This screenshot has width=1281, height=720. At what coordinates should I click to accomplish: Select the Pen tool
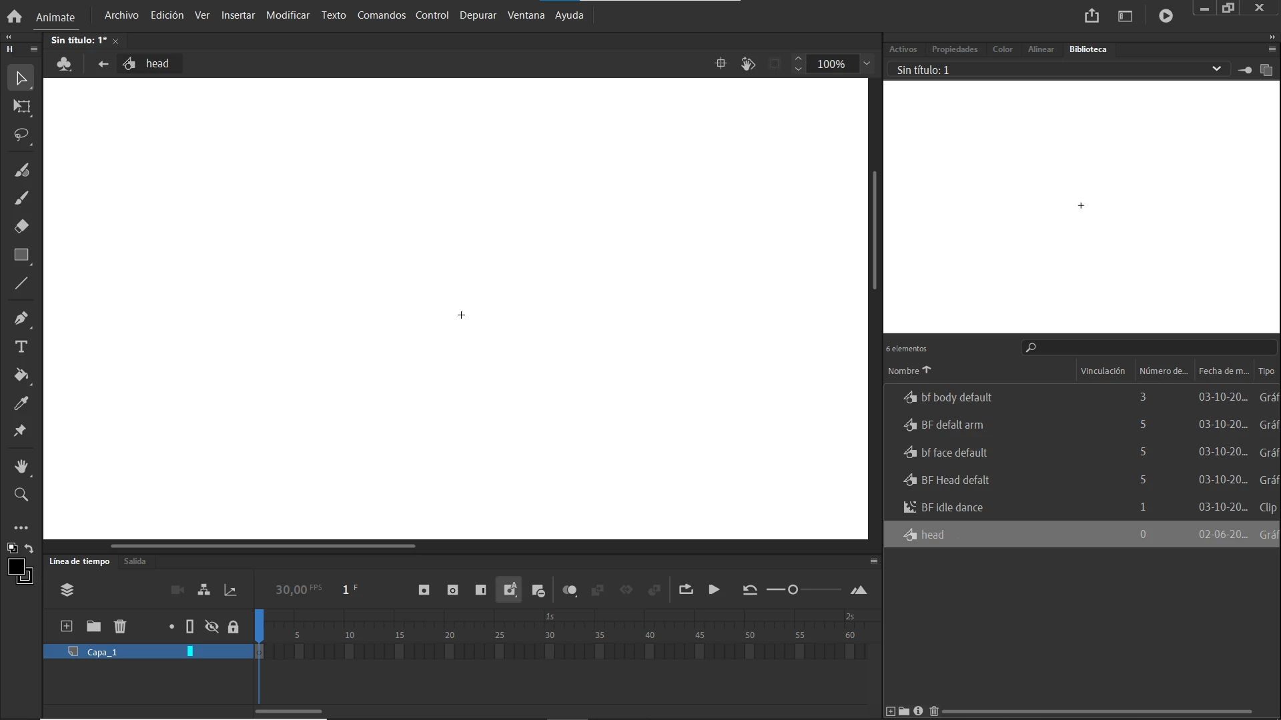[21, 318]
